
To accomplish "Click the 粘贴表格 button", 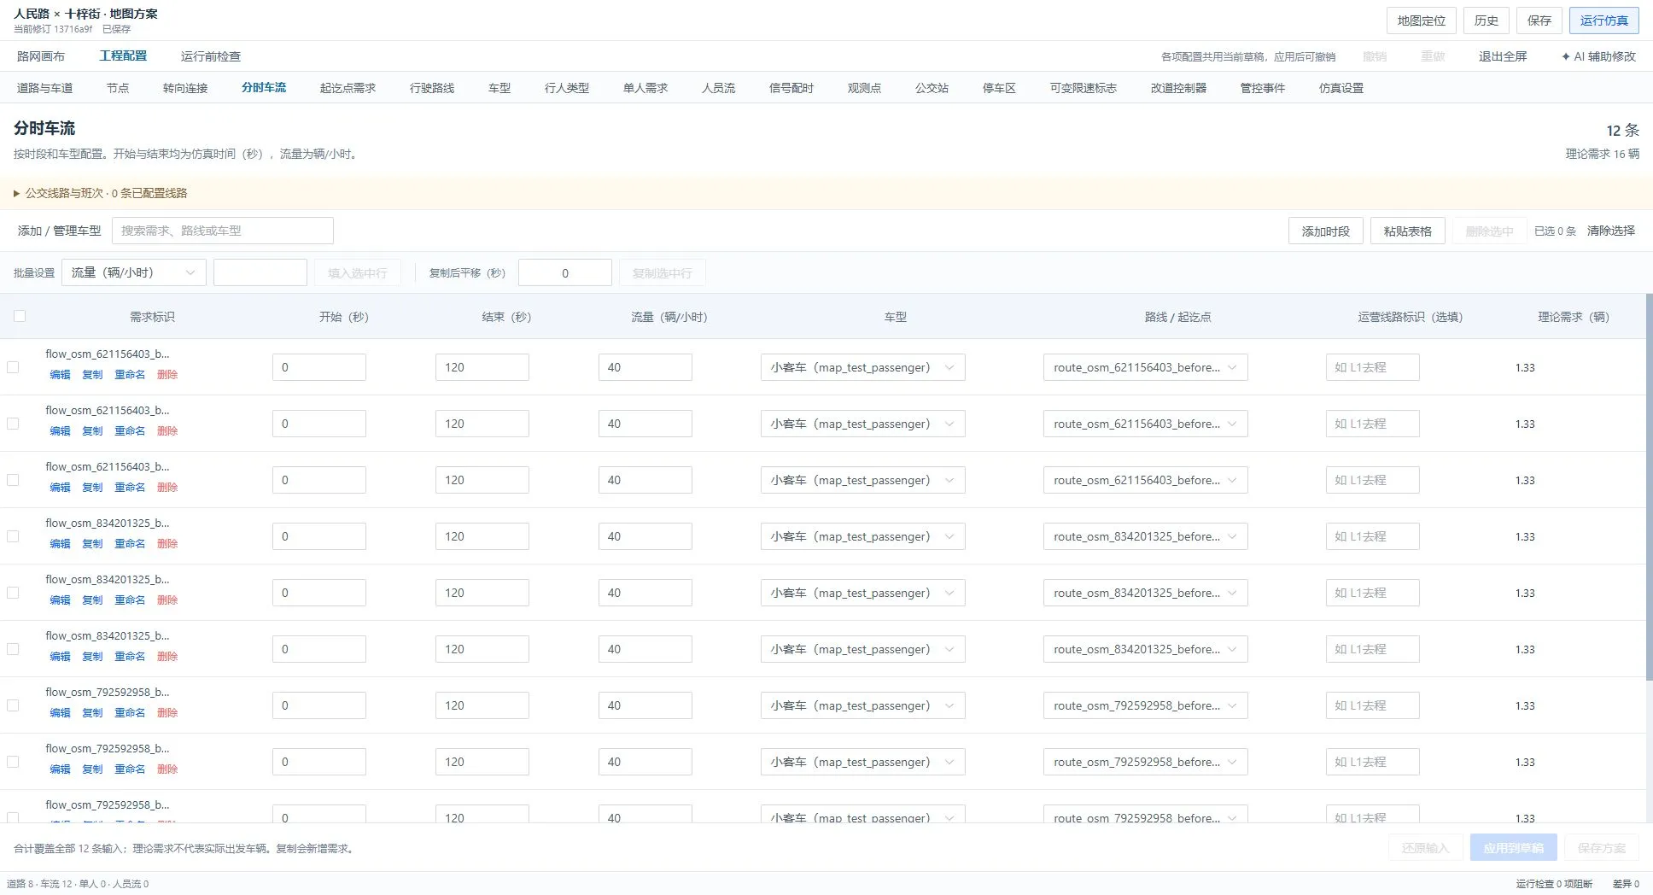I will coord(1408,231).
